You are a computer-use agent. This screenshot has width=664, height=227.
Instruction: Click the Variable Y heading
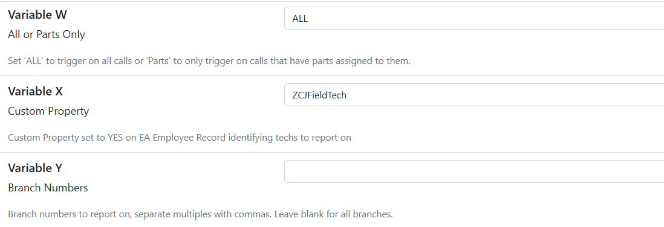(x=35, y=168)
